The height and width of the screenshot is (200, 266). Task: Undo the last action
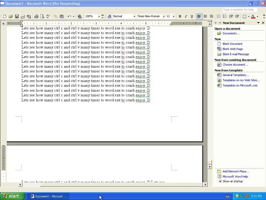pos(69,16)
